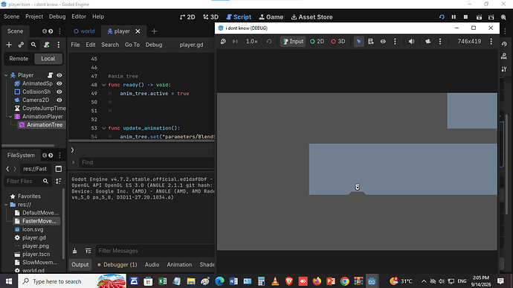Screen dimensions: 513x288
Task: Add a new node in Scene dock
Action: [9, 45]
